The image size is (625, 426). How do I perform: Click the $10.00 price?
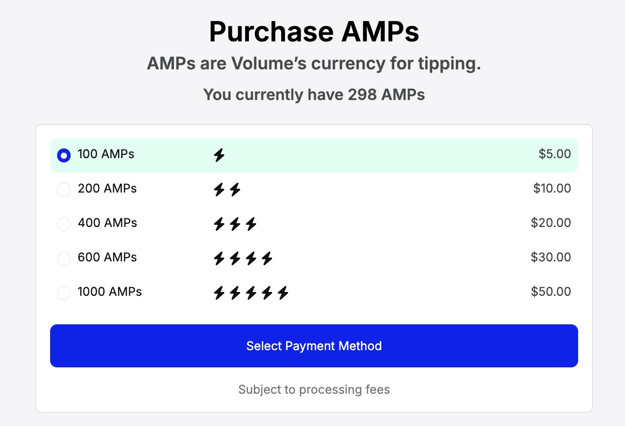point(552,188)
